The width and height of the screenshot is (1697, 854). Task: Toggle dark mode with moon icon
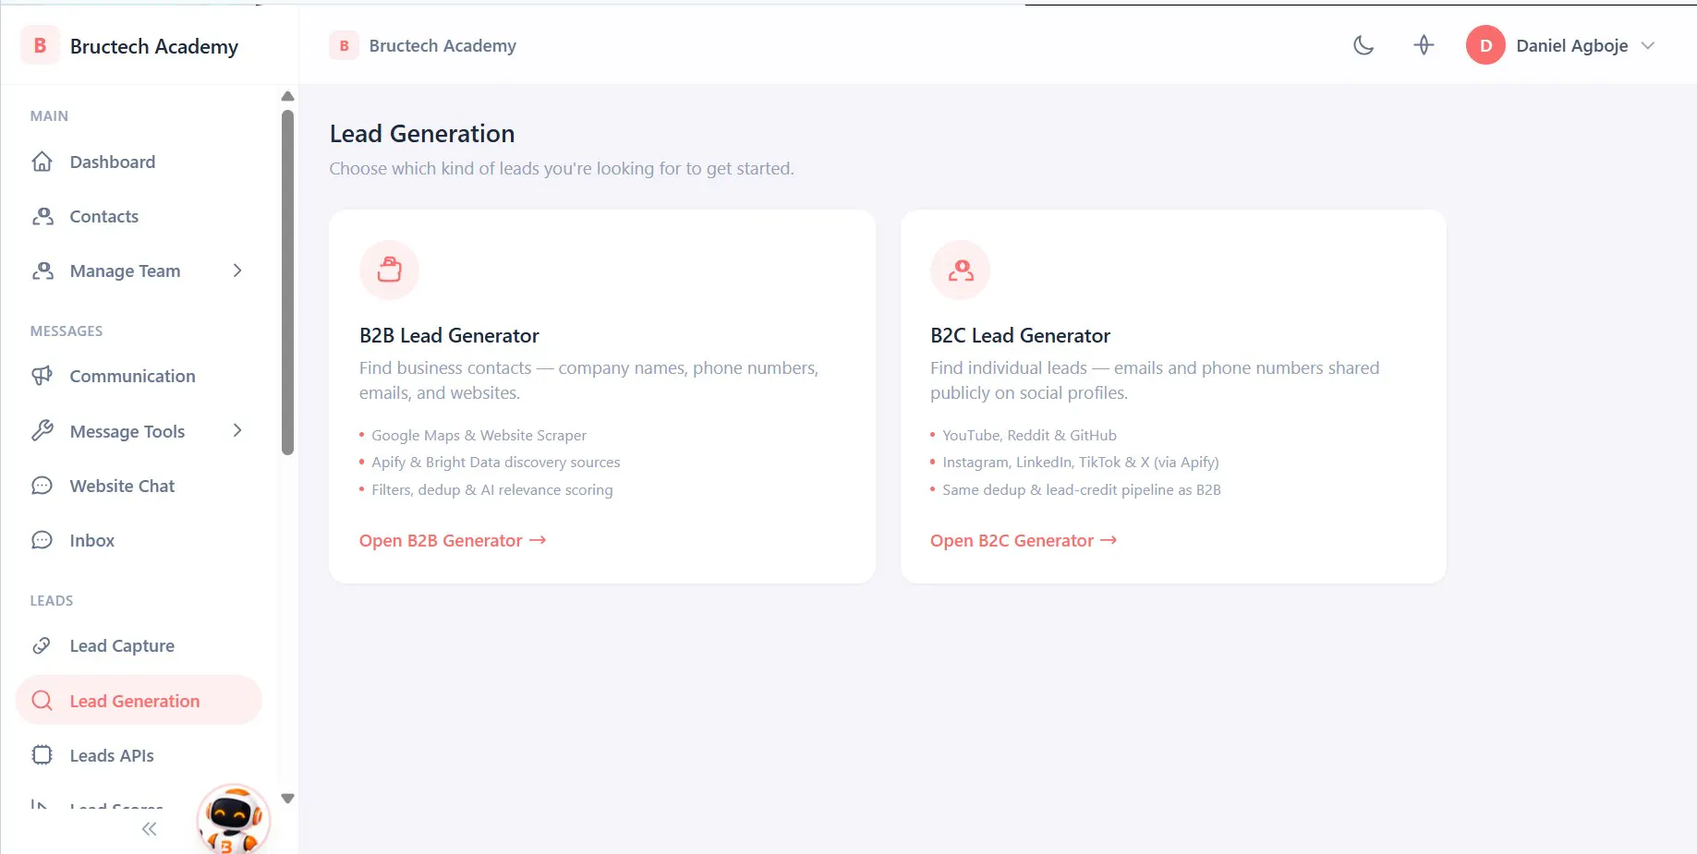click(1364, 45)
